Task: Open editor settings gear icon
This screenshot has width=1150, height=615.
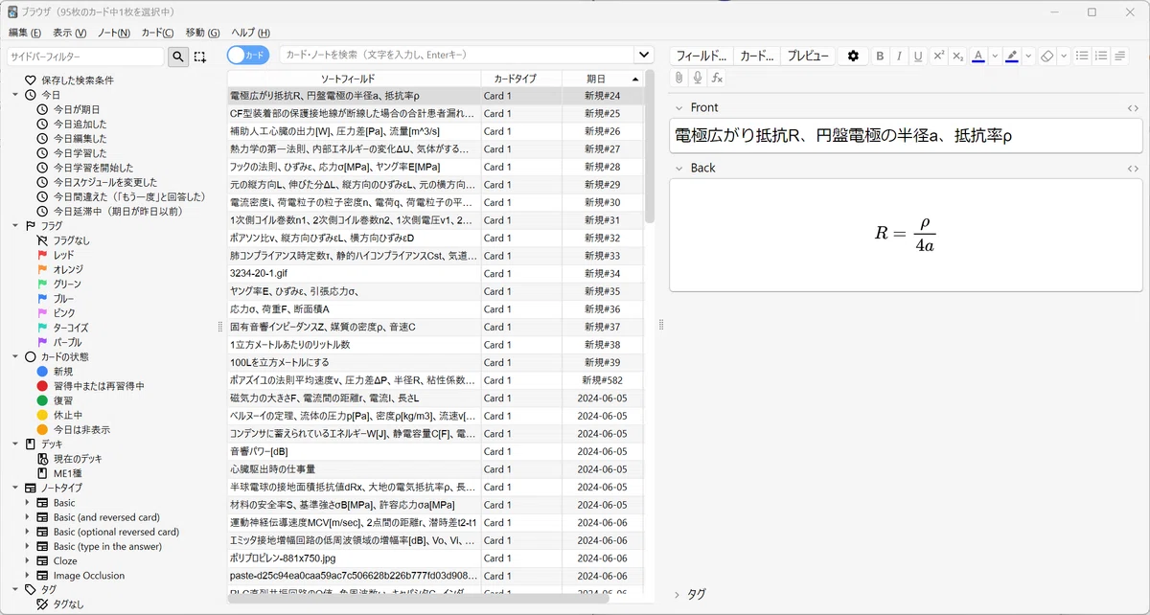Action: coord(853,56)
